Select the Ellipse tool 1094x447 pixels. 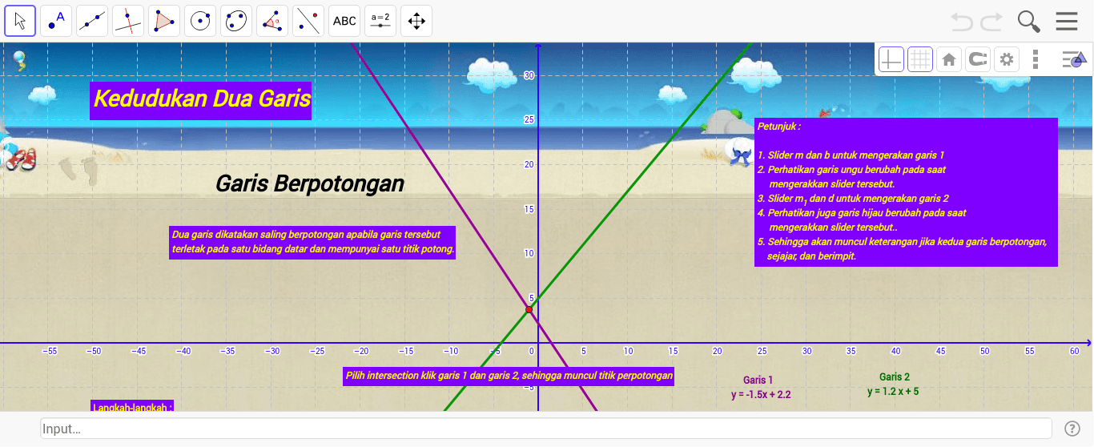tap(236, 21)
